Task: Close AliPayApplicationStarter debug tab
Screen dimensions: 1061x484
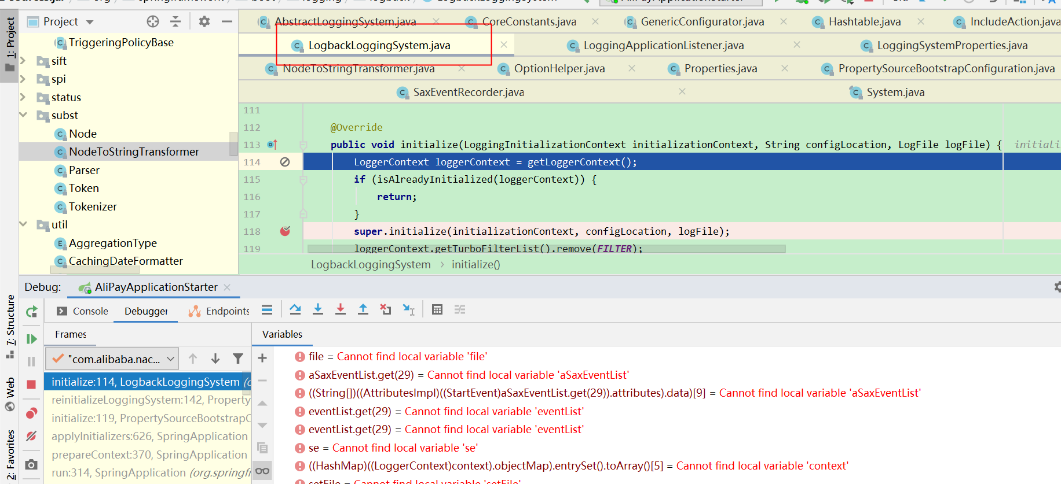Action: (x=227, y=287)
